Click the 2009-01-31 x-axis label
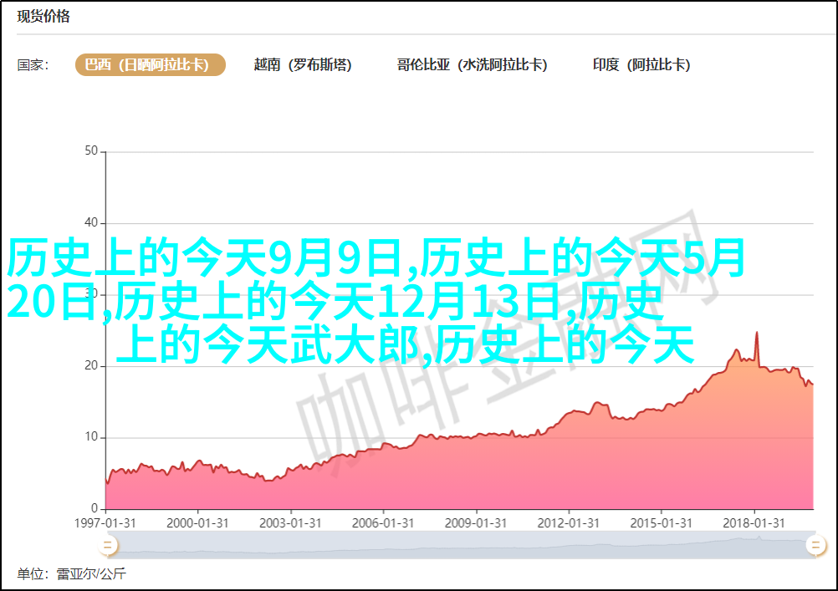This screenshot has width=838, height=591. tap(476, 523)
